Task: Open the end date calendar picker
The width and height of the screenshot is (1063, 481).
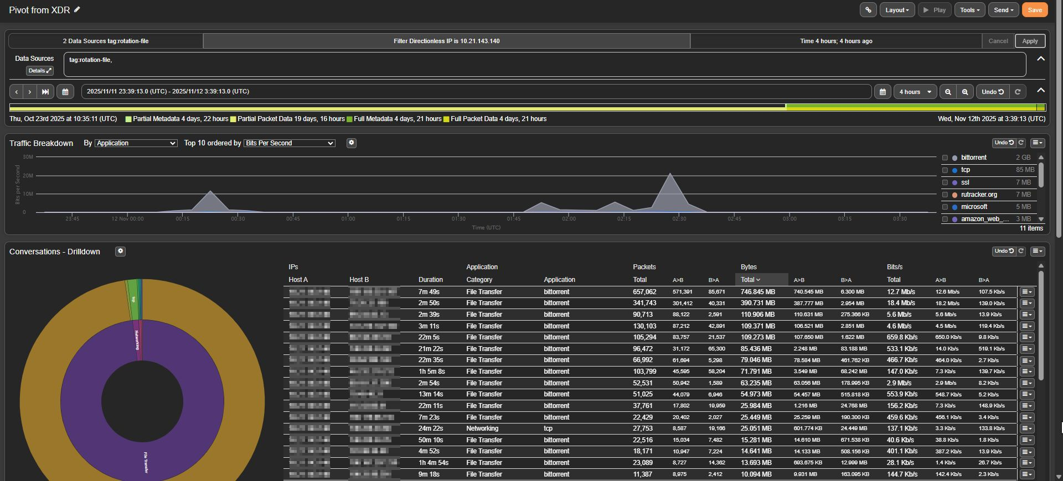Action: (x=883, y=92)
